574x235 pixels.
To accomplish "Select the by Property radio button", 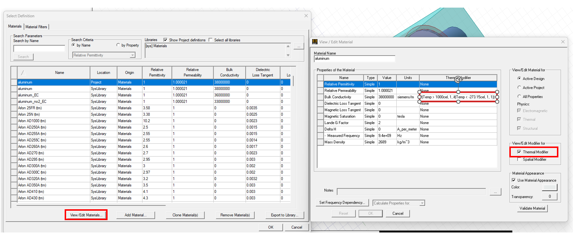I will [x=118, y=45].
